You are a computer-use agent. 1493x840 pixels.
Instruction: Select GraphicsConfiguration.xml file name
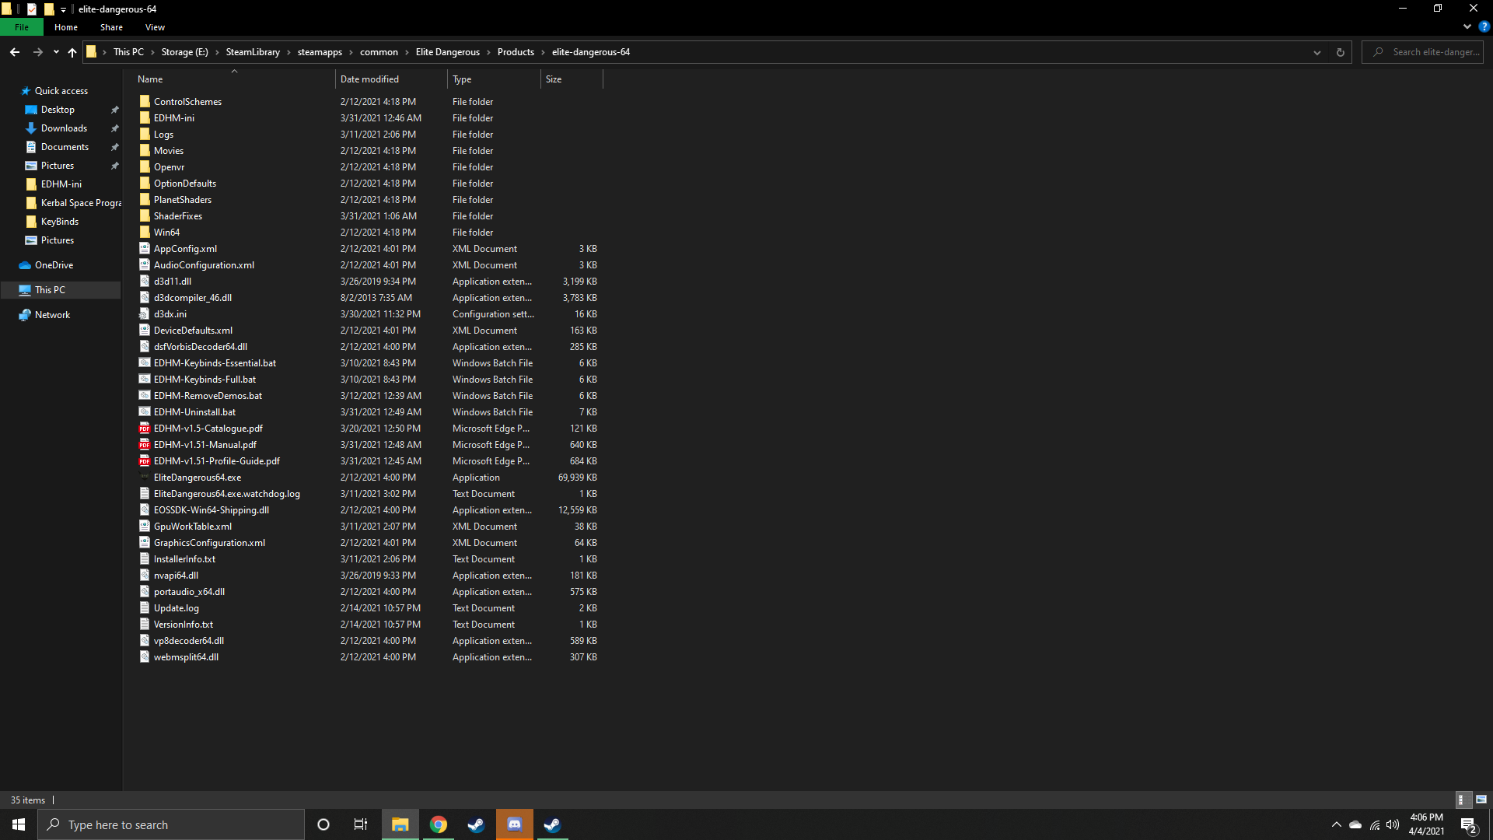click(209, 543)
